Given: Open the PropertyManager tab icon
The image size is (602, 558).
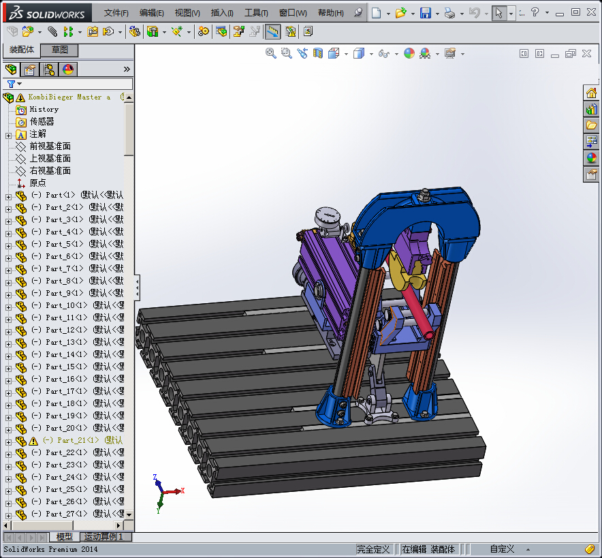Looking at the screenshot, I should pos(30,69).
